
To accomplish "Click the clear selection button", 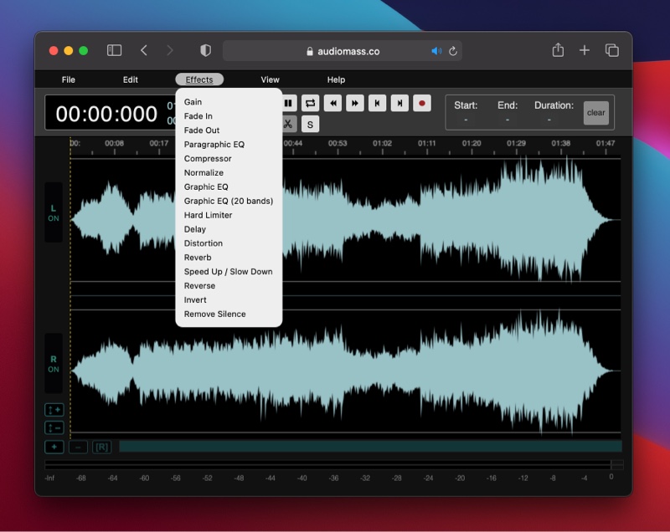I will pyautogui.click(x=596, y=113).
